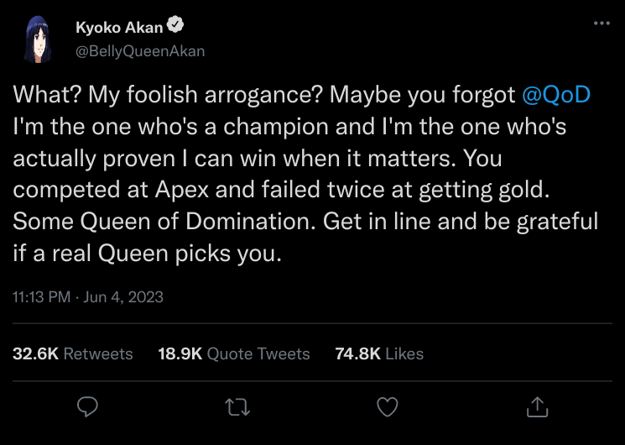Follow the @QoD mention link

click(x=556, y=95)
